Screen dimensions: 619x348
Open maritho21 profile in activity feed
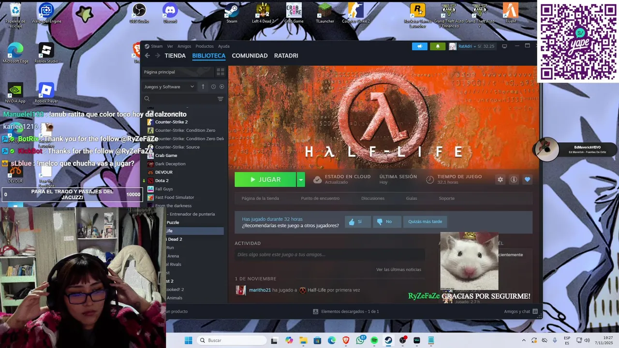pos(260,290)
